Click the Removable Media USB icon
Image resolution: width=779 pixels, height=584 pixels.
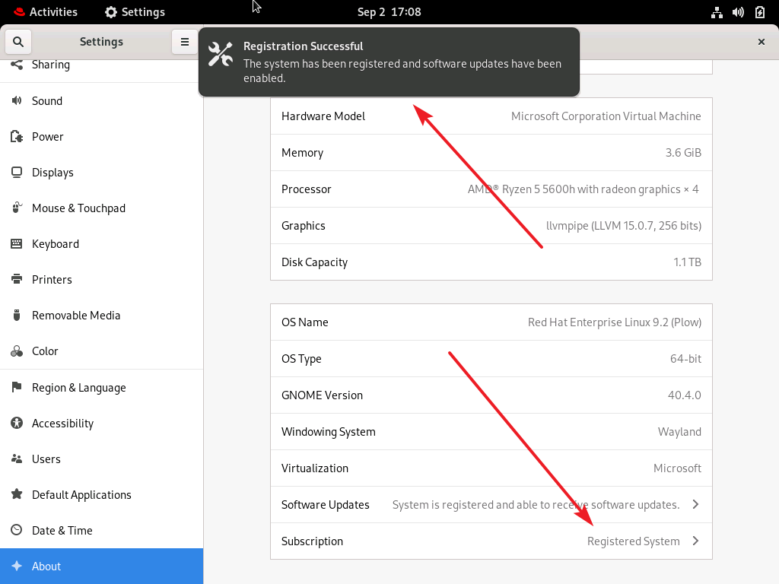(17, 316)
